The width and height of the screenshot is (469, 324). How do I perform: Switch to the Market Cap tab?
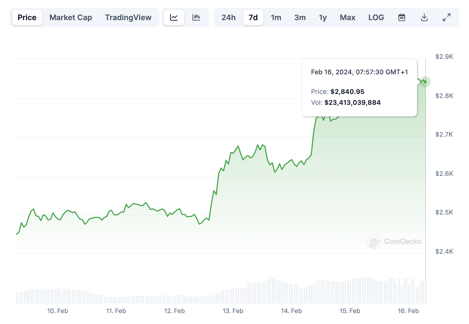[x=71, y=17]
